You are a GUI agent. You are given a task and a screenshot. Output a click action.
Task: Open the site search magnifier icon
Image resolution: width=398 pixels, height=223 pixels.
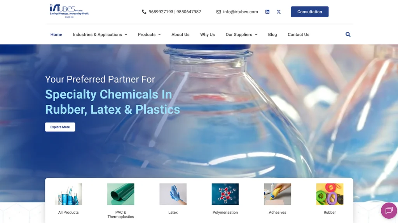tap(348, 35)
